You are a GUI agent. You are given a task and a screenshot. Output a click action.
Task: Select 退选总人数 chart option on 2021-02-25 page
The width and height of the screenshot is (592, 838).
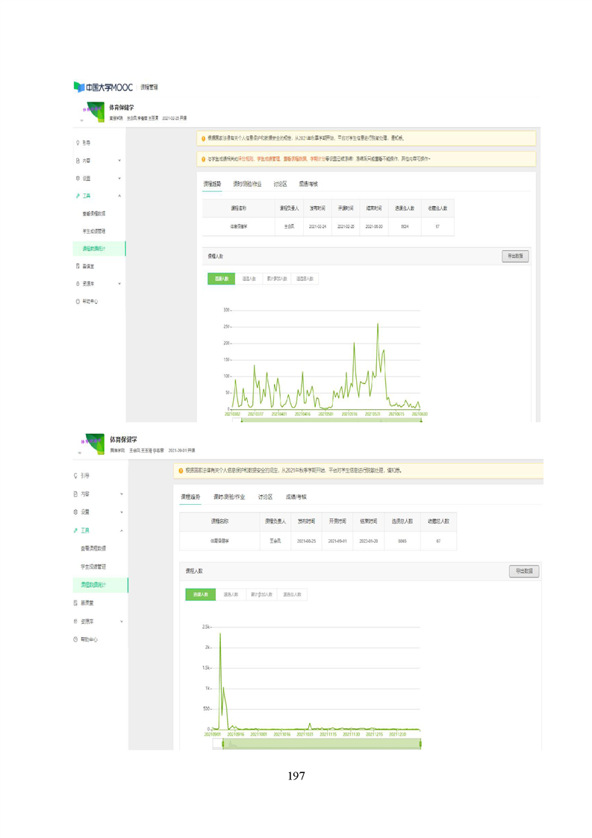pos(305,279)
